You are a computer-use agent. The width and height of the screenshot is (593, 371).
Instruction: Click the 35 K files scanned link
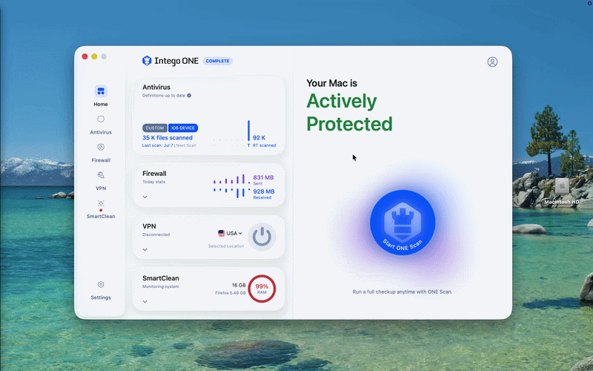[168, 138]
